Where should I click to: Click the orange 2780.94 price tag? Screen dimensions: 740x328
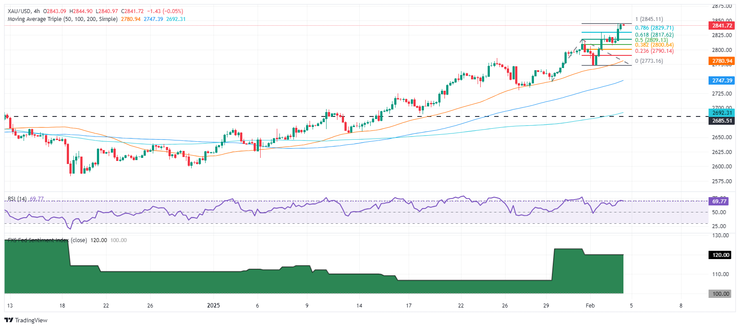click(722, 61)
